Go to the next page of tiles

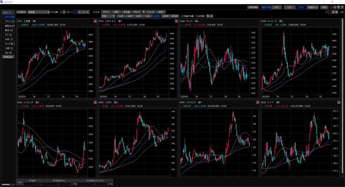tap(333, 12)
